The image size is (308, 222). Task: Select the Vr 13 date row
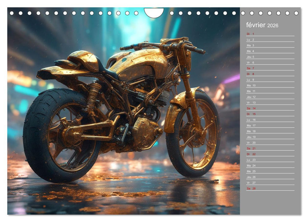coord(270,102)
